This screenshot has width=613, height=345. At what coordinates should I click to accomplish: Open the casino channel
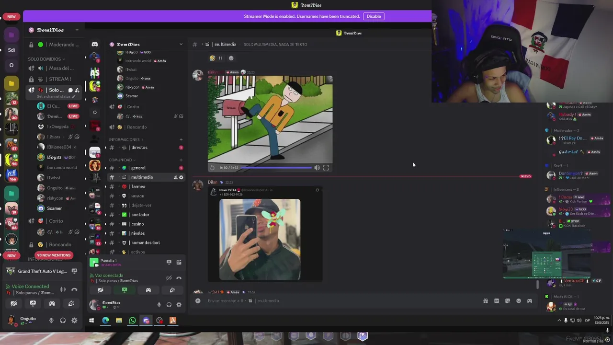click(146, 224)
